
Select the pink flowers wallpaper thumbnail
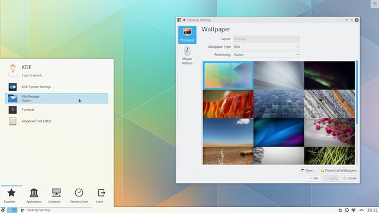pyautogui.click(x=329, y=133)
